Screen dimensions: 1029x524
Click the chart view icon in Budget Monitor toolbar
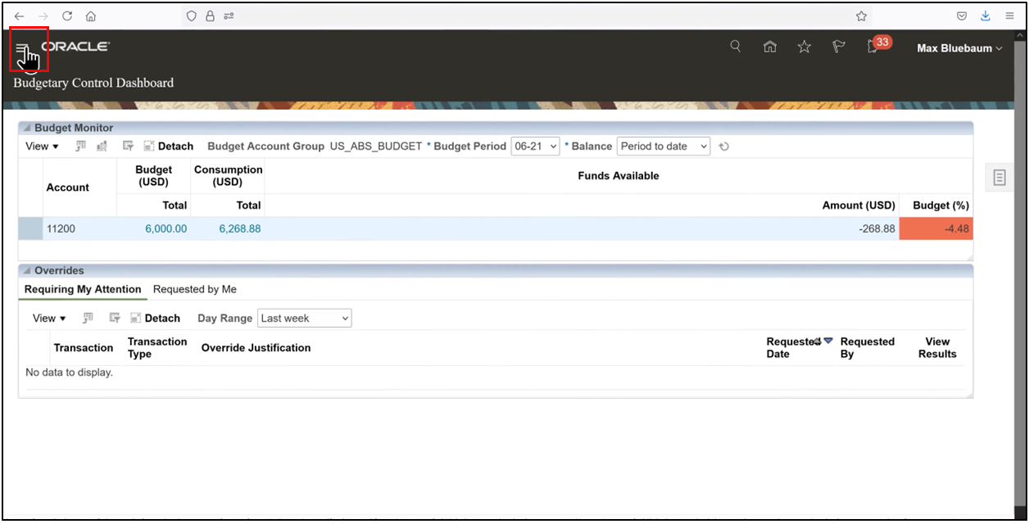tap(100, 146)
